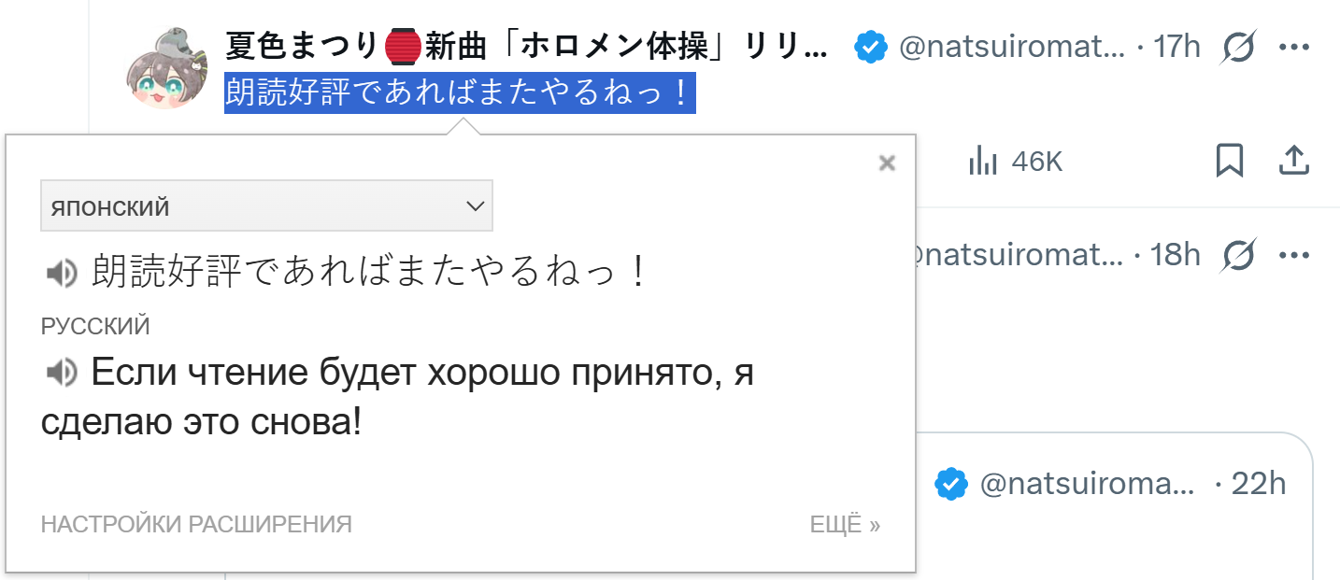Share the tweet via the upload icon
This screenshot has width=1340, height=580.
coord(1293,161)
